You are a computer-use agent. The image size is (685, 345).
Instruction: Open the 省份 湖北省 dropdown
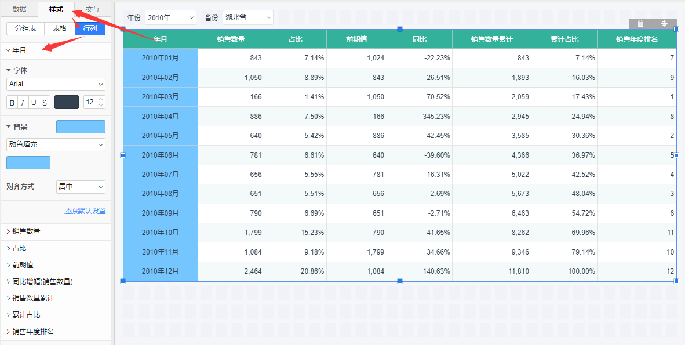(247, 18)
